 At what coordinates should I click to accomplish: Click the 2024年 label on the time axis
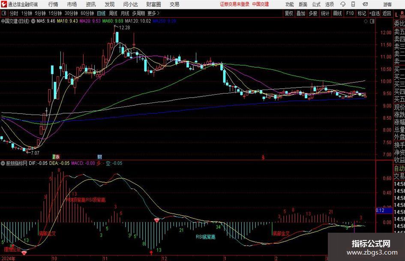(8, 258)
